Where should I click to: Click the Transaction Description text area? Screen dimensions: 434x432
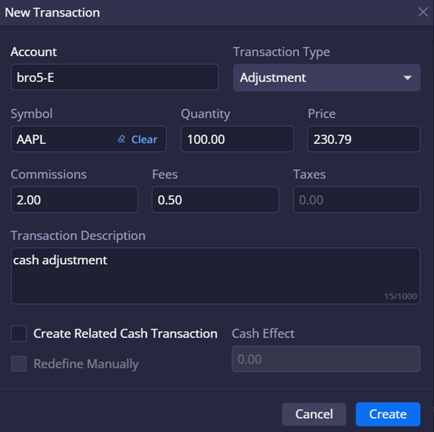[216, 276]
